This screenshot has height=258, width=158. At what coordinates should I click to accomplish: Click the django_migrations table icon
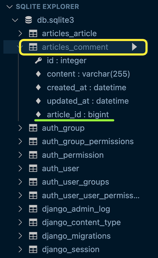(33, 236)
